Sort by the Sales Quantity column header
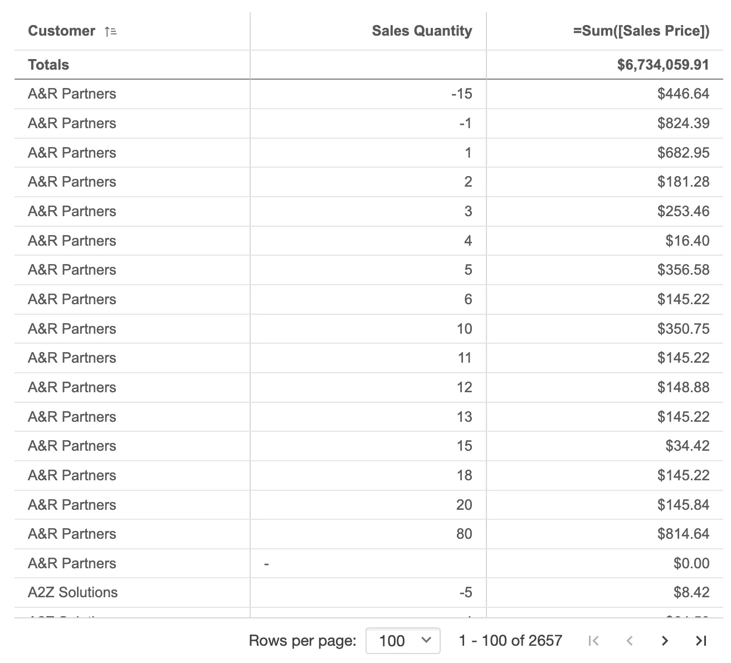The image size is (731, 663). pyautogui.click(x=422, y=31)
